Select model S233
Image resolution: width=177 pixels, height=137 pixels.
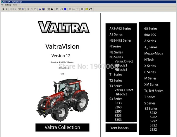click(118, 103)
